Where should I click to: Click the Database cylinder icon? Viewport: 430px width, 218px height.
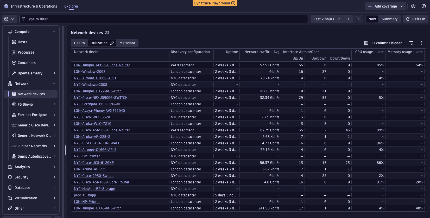coord(10,188)
